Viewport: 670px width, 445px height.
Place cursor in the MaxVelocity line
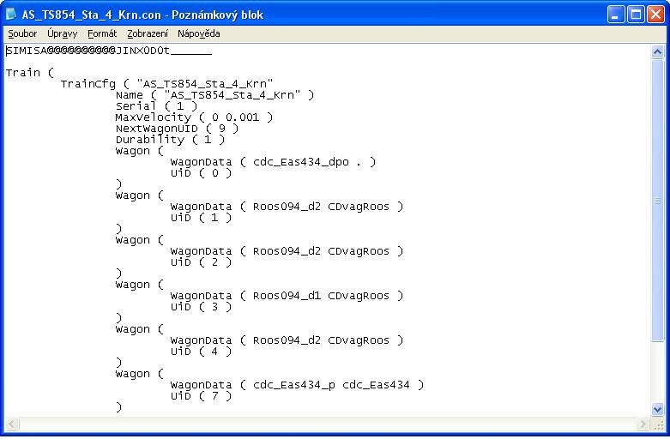tap(194, 117)
